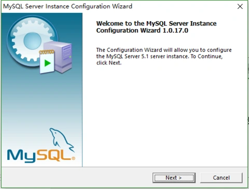This screenshot has height=189, width=249.
Task: Click the blue gradient side banner
Action: 42,90
